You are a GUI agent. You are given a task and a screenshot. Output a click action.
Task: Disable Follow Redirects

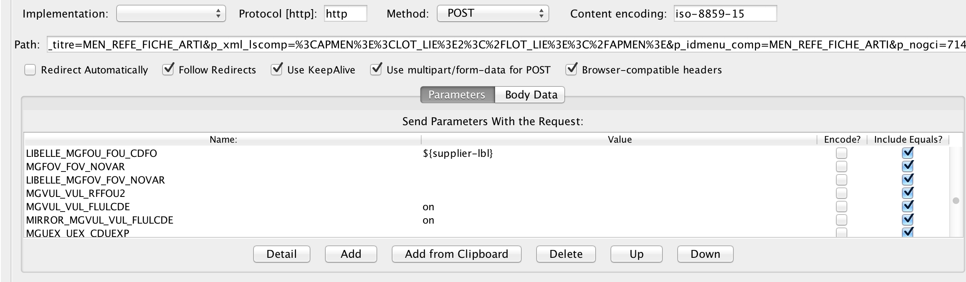point(168,70)
